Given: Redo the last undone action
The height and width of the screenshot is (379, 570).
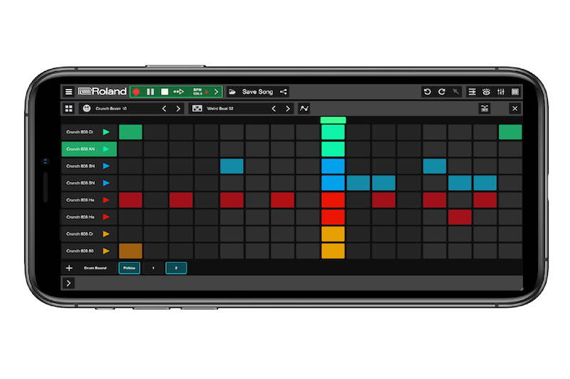Looking at the screenshot, I should click(x=442, y=92).
